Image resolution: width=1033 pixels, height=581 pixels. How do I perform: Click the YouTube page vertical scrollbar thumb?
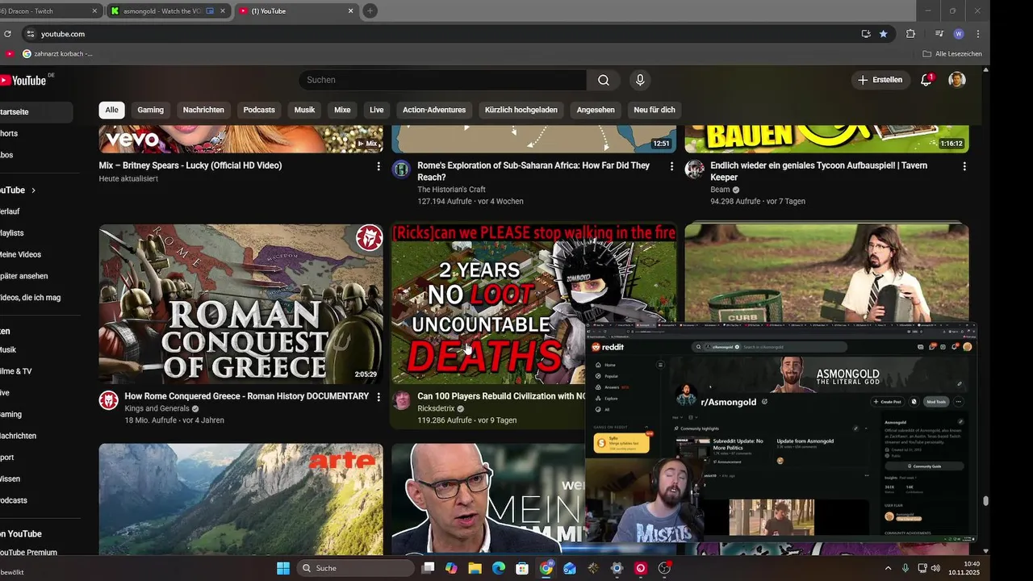coord(985,500)
